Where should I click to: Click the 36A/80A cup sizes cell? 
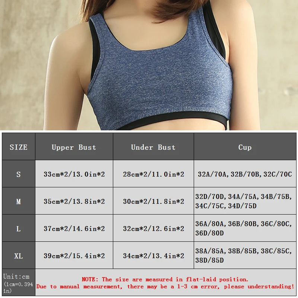coord(245,228)
